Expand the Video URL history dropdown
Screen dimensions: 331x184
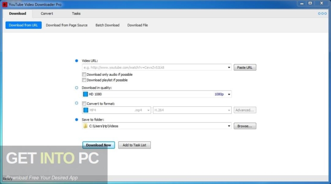229,68
